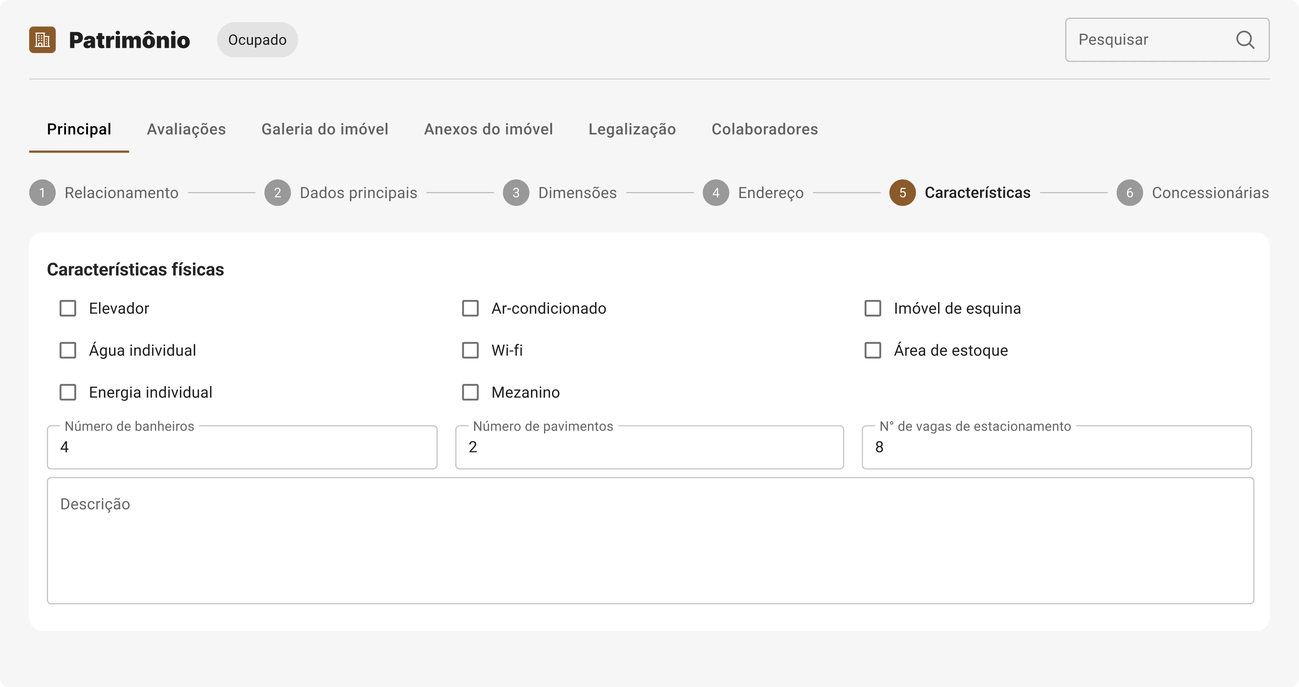This screenshot has width=1299, height=687.
Task: Click step 6 circle for Concessionárias
Action: [x=1130, y=193]
